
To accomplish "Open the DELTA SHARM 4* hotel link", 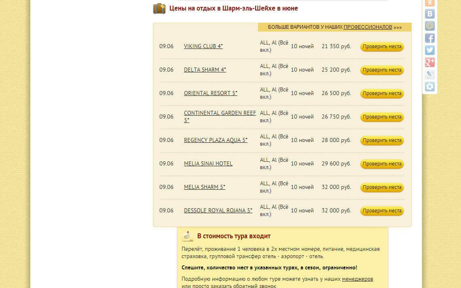I will tap(205, 70).
